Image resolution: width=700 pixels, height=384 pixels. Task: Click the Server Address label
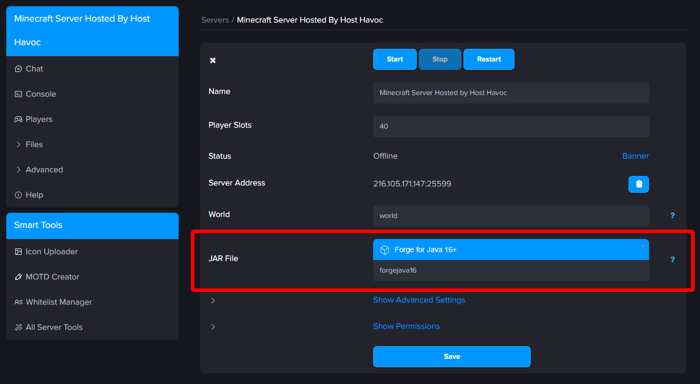click(x=237, y=183)
